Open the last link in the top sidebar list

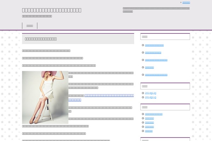point(156,75)
